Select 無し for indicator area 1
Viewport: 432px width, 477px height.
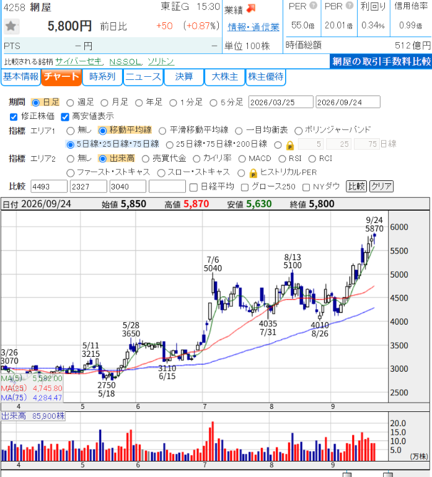(x=70, y=131)
